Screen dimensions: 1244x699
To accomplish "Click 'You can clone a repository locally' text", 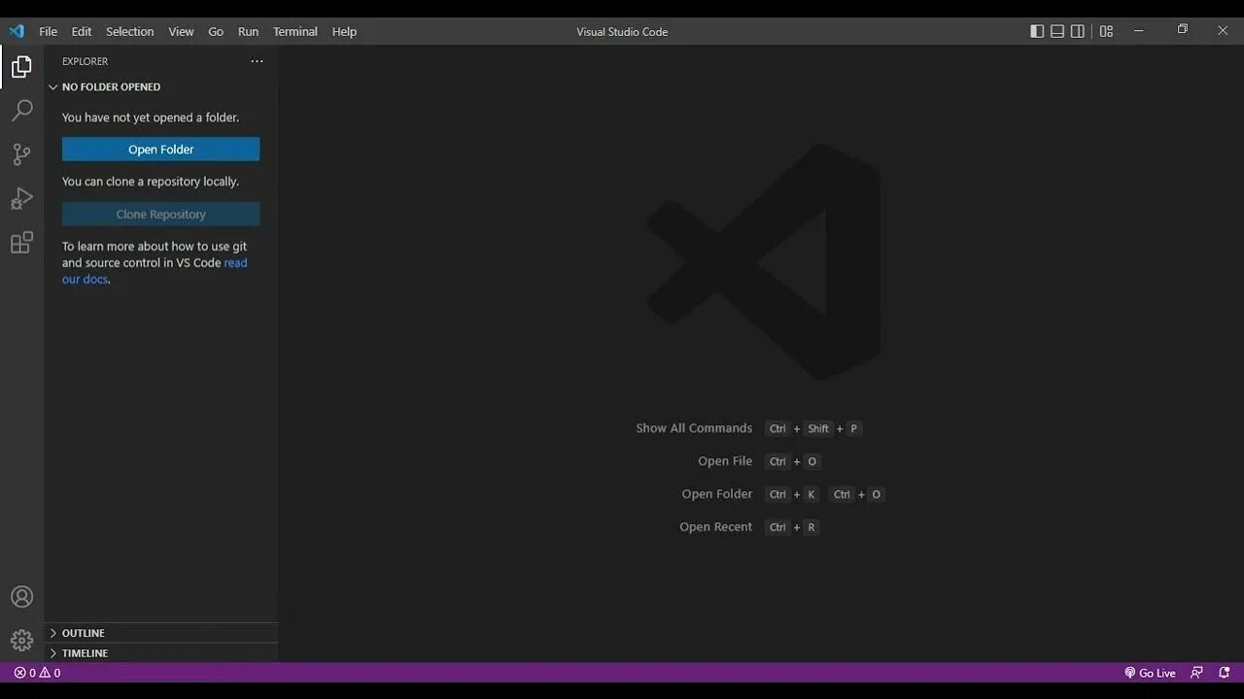I will pos(151,182).
